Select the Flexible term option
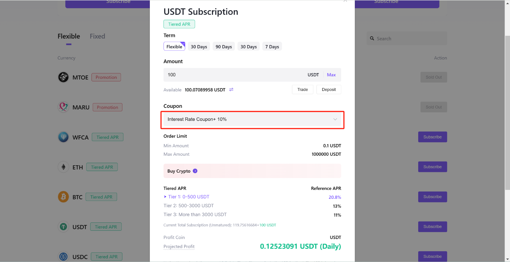 (174, 47)
